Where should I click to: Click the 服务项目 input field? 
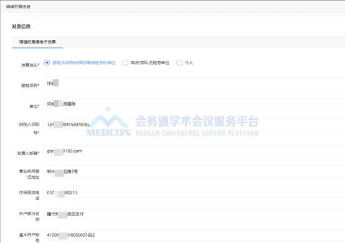coord(194,83)
